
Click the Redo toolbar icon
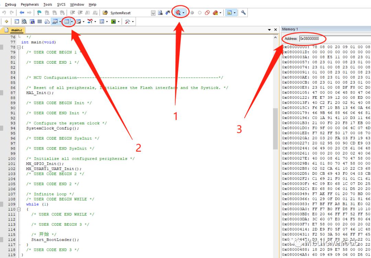(x=12, y=13)
